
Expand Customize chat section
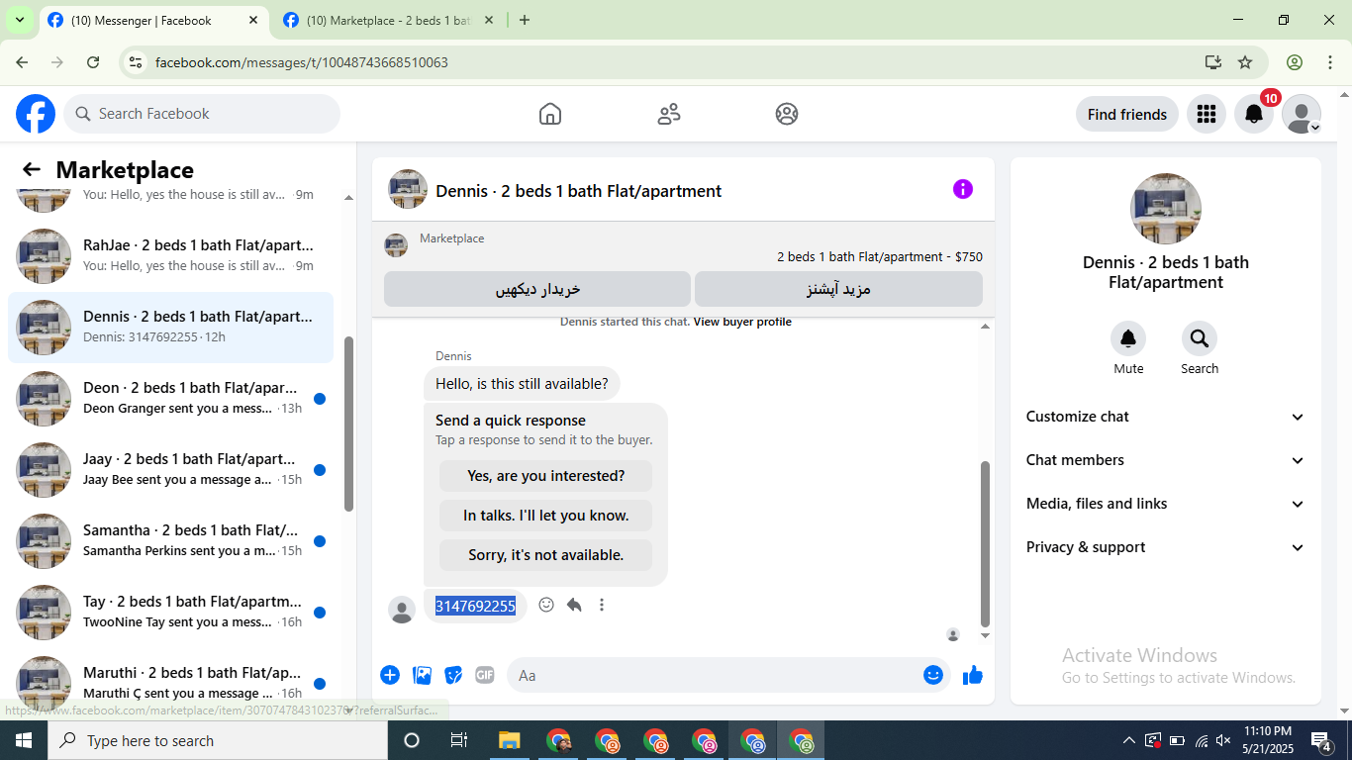click(x=1166, y=417)
